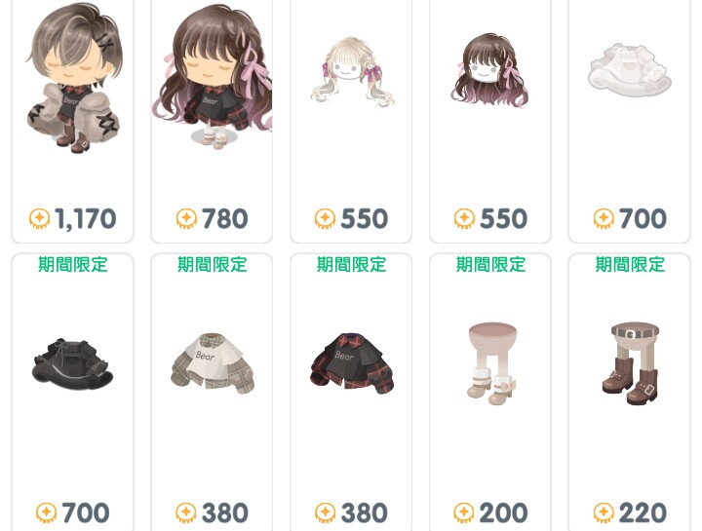Click 期間限定 label above brown boots
This screenshot has width=702, height=531.
coord(630,264)
